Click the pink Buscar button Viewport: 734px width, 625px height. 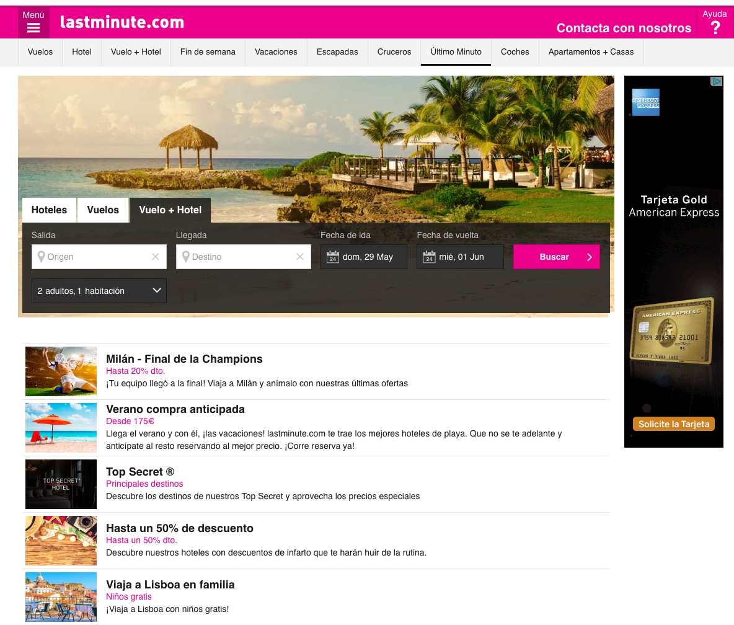(x=557, y=257)
